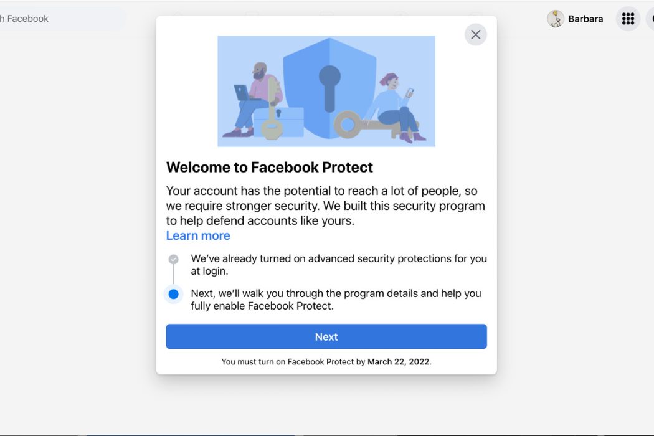This screenshot has width=654, height=436.
Task: Select the blue current-step dot indicator
Action: tap(174, 294)
